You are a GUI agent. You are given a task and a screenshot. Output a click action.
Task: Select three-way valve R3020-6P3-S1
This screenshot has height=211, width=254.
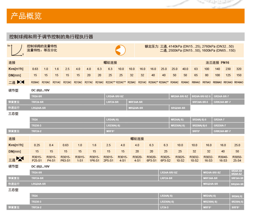click(152, 159)
